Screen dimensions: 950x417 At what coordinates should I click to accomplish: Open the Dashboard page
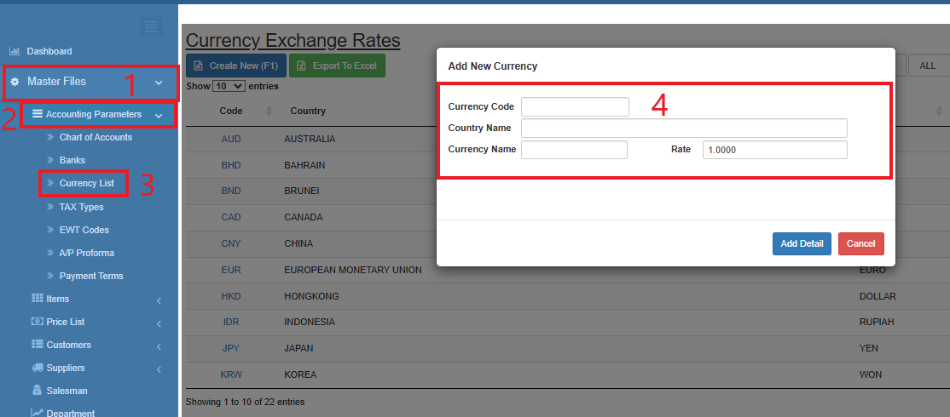click(49, 51)
